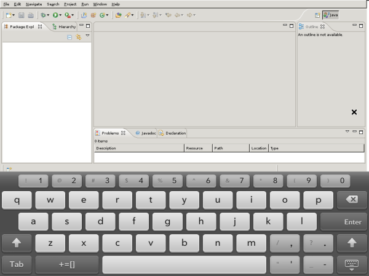Image resolution: width=369 pixels, height=276 pixels.
Task: Click the Resource column header
Action: click(x=198, y=148)
